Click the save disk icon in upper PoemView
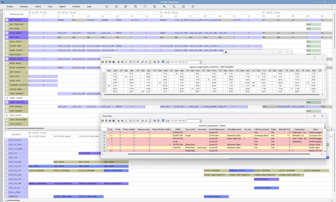The height and width of the screenshot is (202, 336). tap(114, 62)
